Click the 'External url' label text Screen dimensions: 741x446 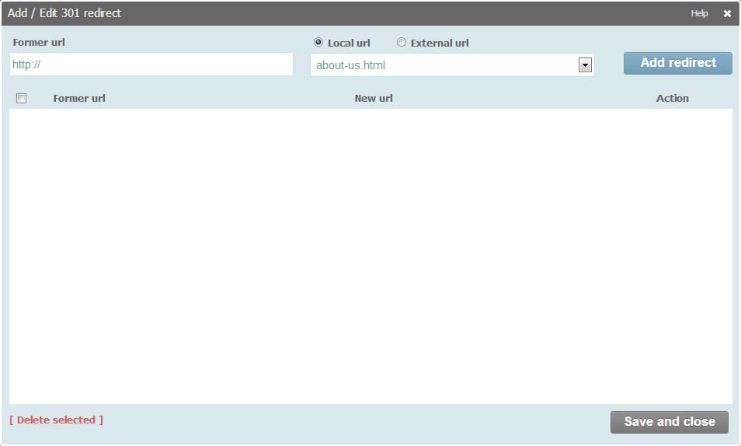[x=440, y=43]
